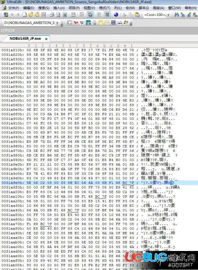Click the Find binoculars icon
198x270 pixels.
(x=177, y=15)
